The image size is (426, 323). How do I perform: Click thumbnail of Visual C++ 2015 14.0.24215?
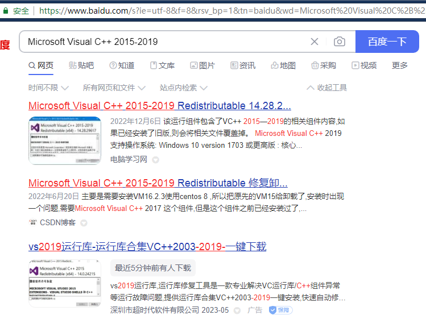65,283
